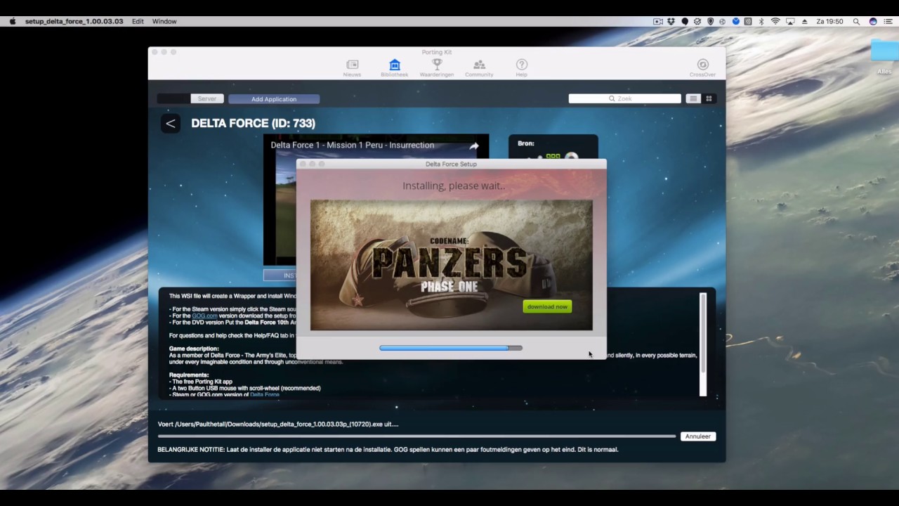
Task: Open the Notification Center
Action: click(x=888, y=22)
